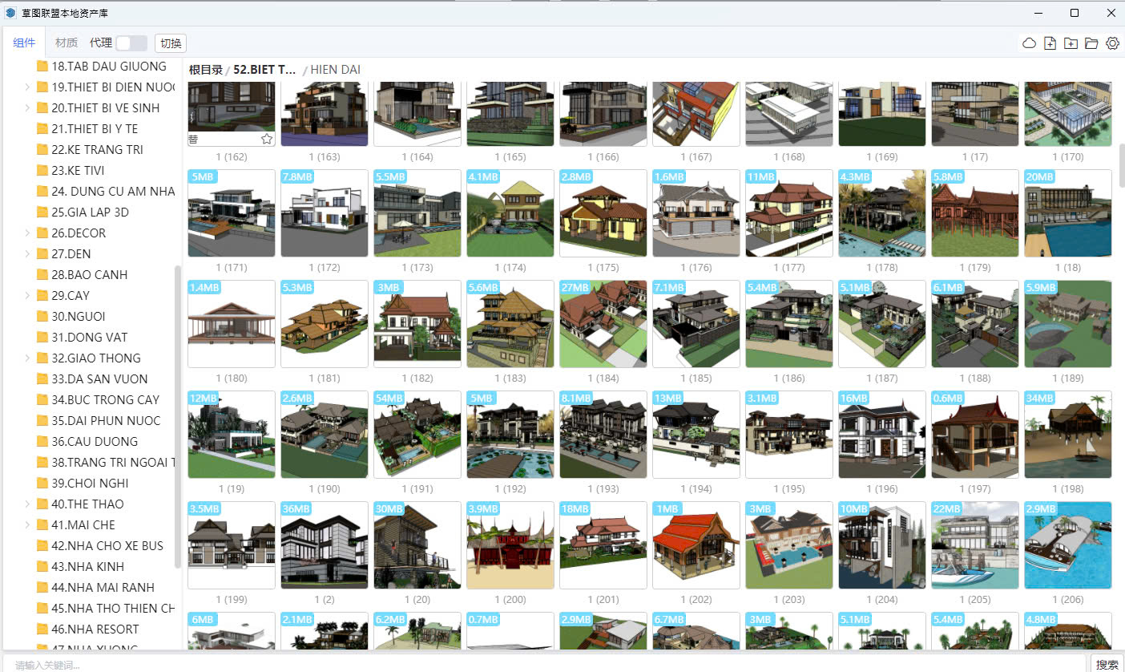The width and height of the screenshot is (1125, 672).
Task: Click the add new file icon
Action: coord(1050,43)
